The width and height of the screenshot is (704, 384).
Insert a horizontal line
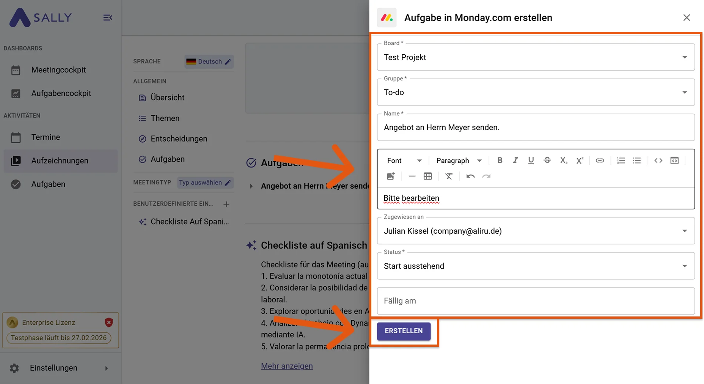coord(412,176)
